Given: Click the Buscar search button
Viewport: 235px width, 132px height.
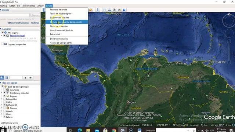Looking at the screenshot, I should coord(35,15).
